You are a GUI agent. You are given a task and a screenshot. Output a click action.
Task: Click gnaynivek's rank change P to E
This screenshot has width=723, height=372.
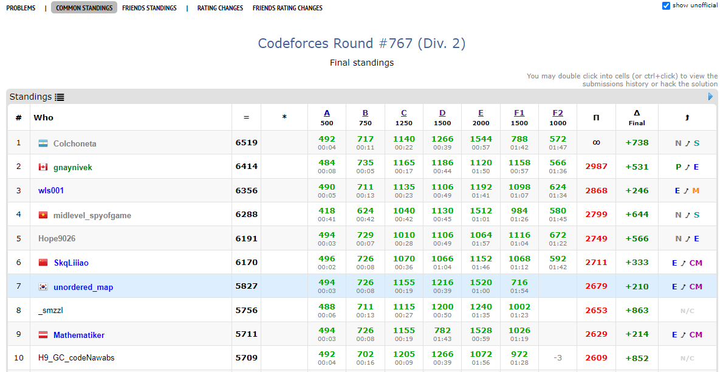(687, 167)
